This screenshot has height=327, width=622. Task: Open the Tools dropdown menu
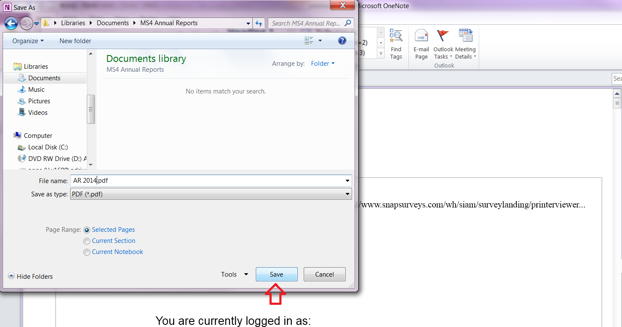point(234,274)
